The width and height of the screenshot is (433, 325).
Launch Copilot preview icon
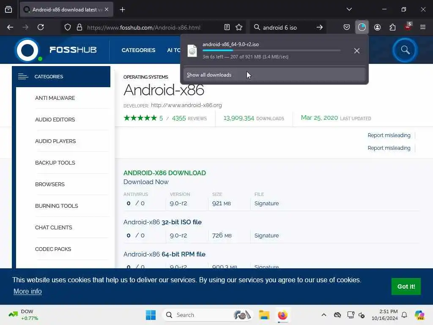pos(419,315)
